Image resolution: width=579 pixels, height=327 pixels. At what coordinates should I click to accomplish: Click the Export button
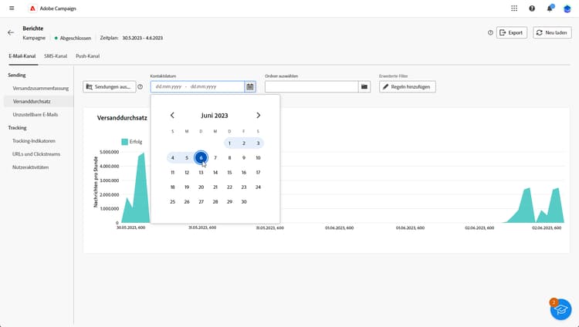point(511,32)
